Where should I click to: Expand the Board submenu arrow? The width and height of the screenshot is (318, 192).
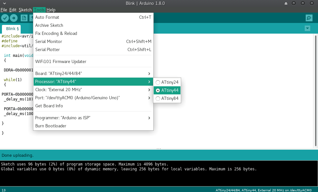tap(149, 74)
